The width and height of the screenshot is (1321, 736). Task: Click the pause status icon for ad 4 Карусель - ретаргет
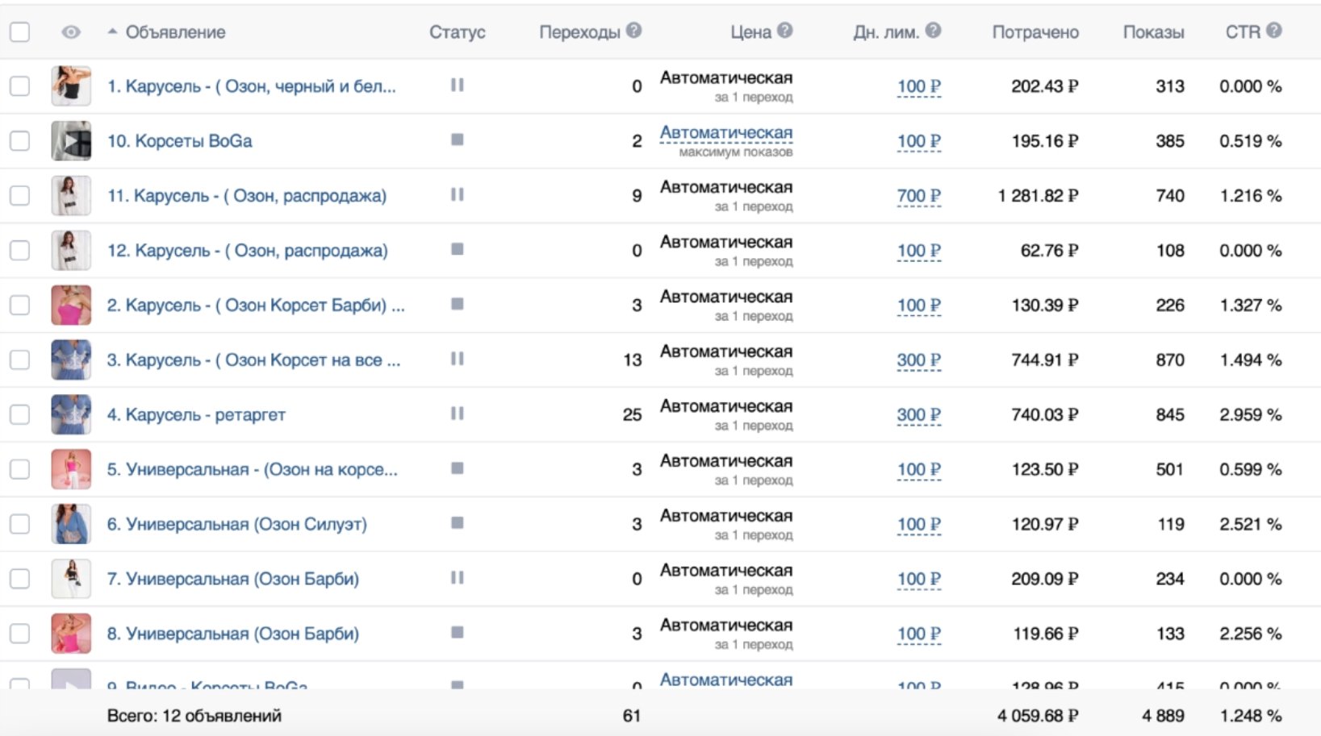click(457, 414)
